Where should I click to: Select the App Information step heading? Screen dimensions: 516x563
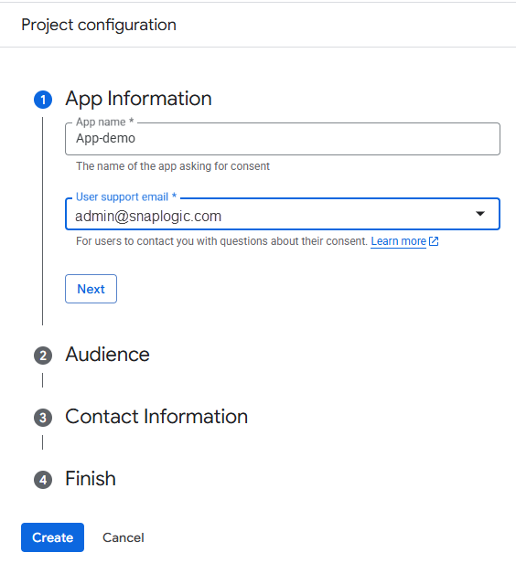(x=139, y=99)
